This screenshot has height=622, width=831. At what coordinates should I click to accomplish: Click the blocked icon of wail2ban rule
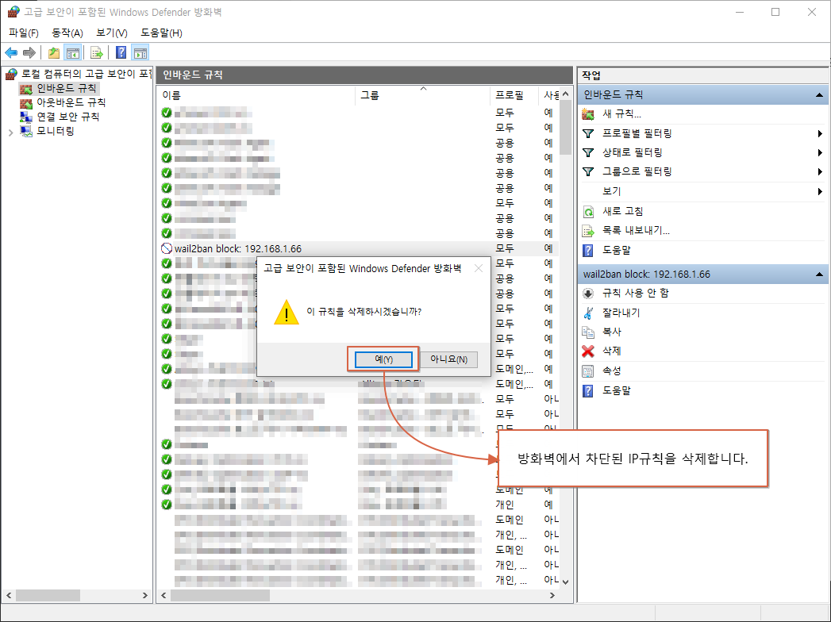point(167,248)
